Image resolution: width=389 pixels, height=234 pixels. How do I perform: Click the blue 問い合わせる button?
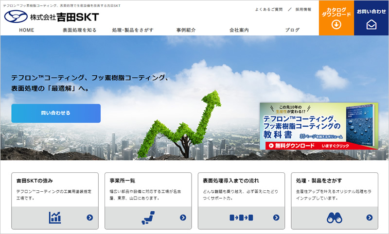[56, 113]
